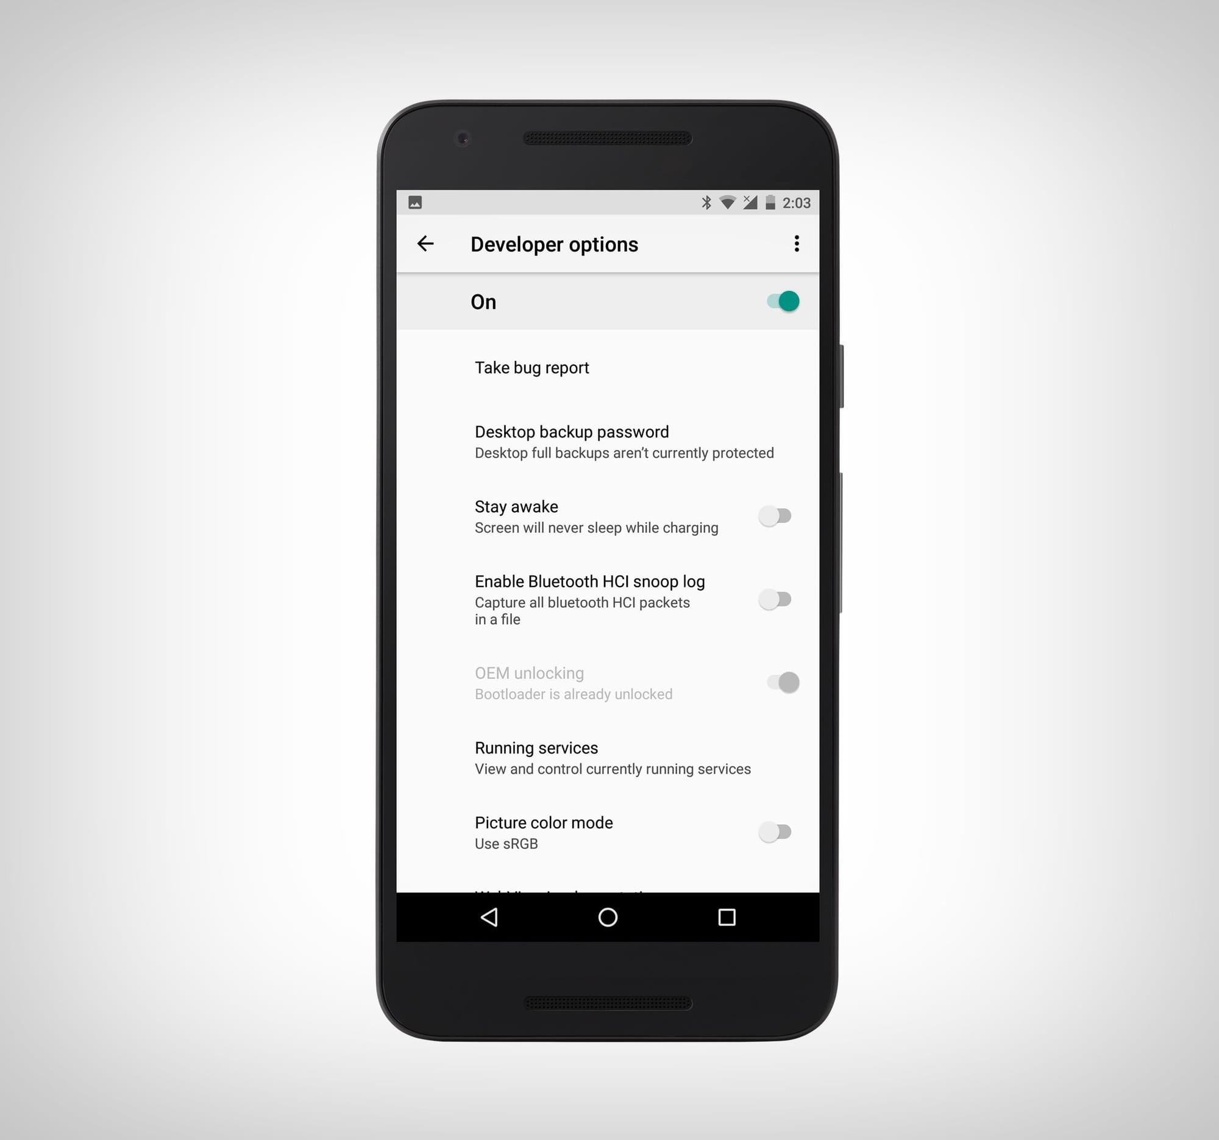
Task: Enable the Stay awake toggle
Action: pyautogui.click(x=777, y=515)
